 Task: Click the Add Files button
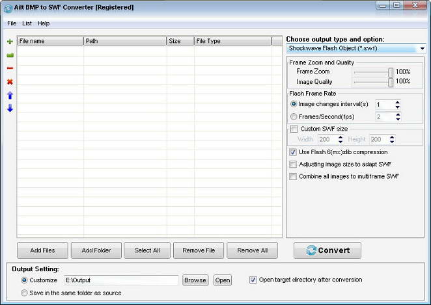[x=42, y=250]
